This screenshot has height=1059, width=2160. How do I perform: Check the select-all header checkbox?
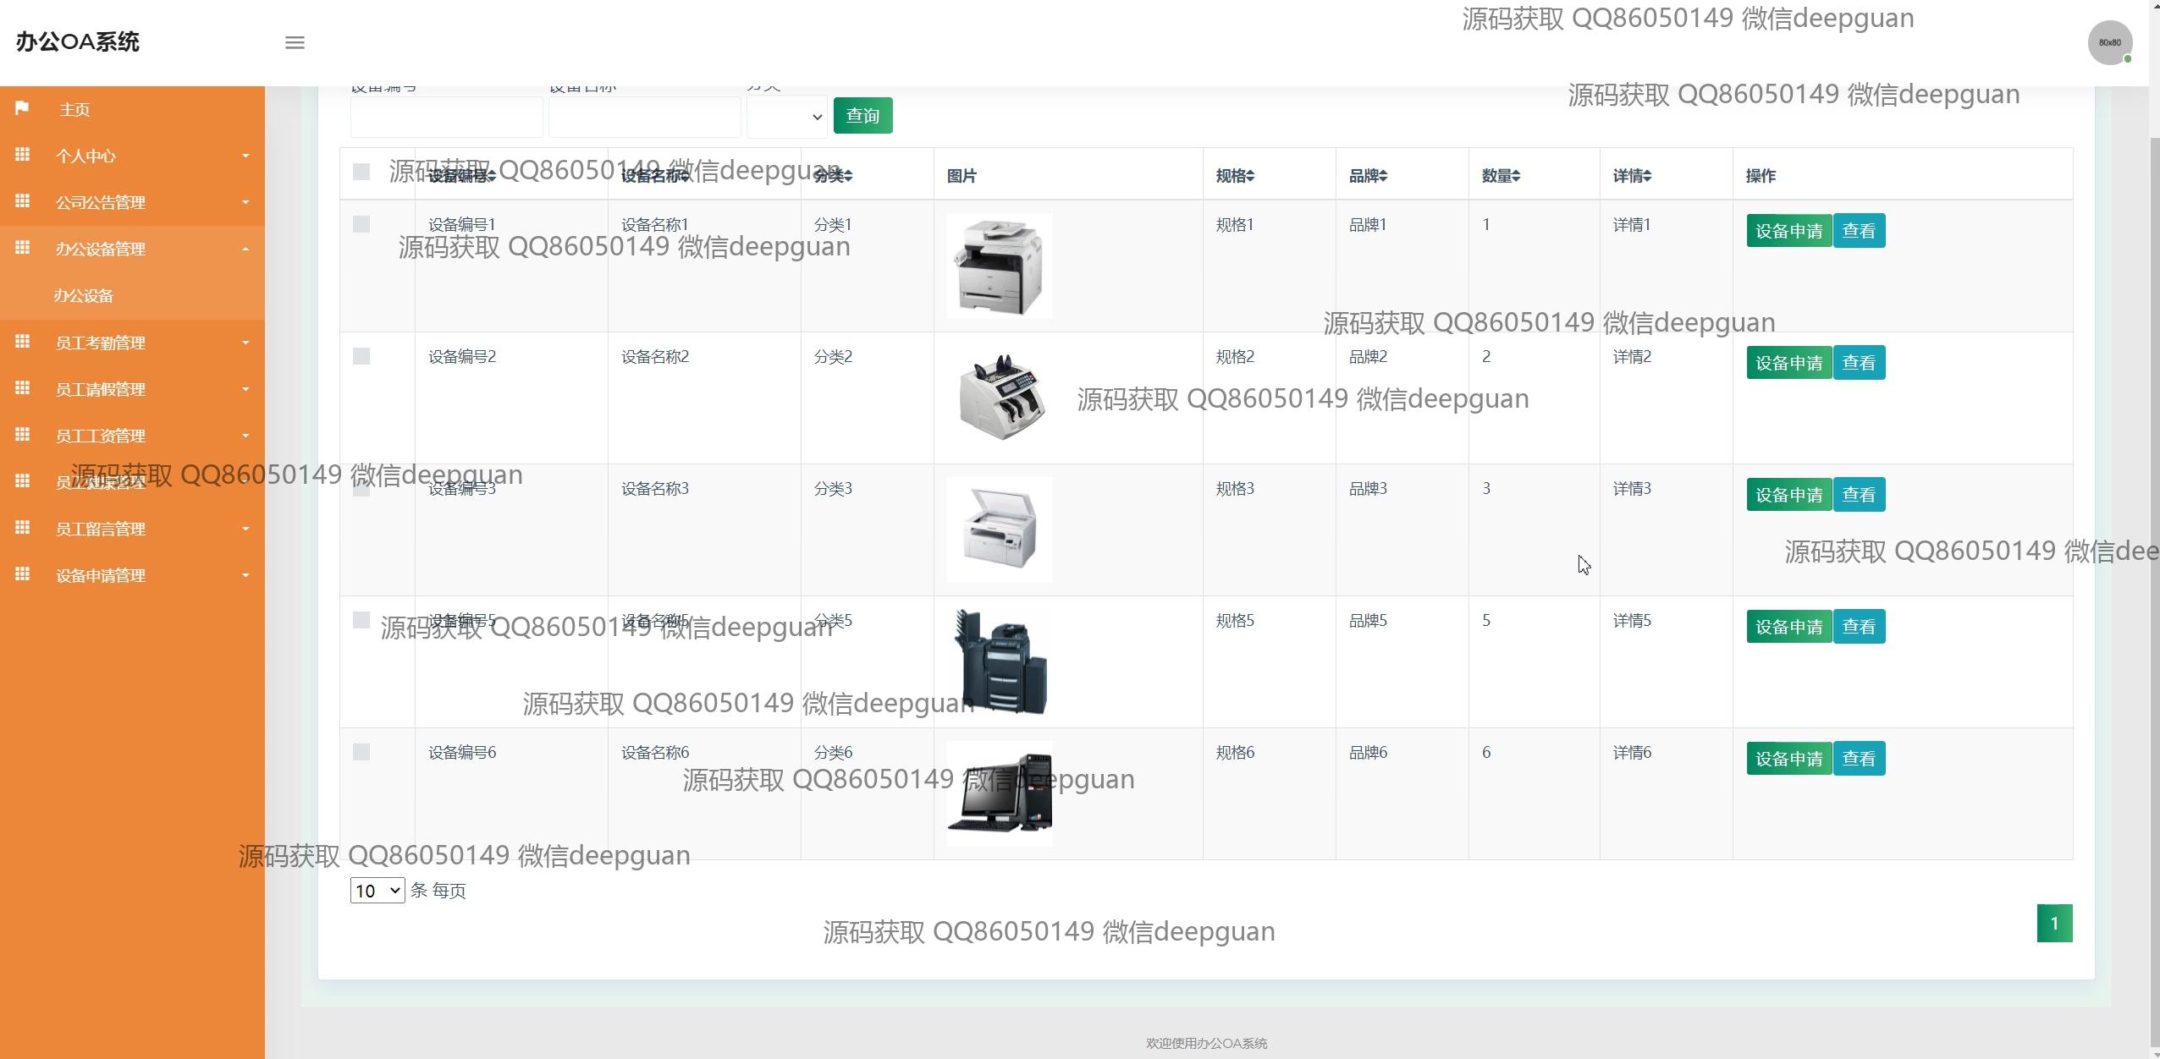361,173
